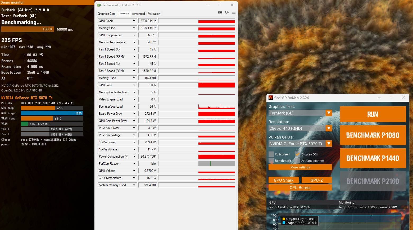
Task: Click the Power Consumption 90.9 % TDP value
Action: 148,157
